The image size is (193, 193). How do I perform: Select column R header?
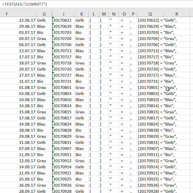click(x=176, y=14)
